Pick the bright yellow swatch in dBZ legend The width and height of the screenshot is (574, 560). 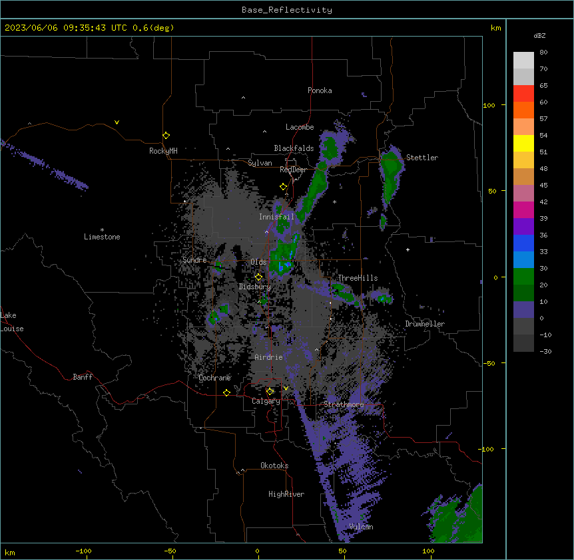(x=523, y=143)
